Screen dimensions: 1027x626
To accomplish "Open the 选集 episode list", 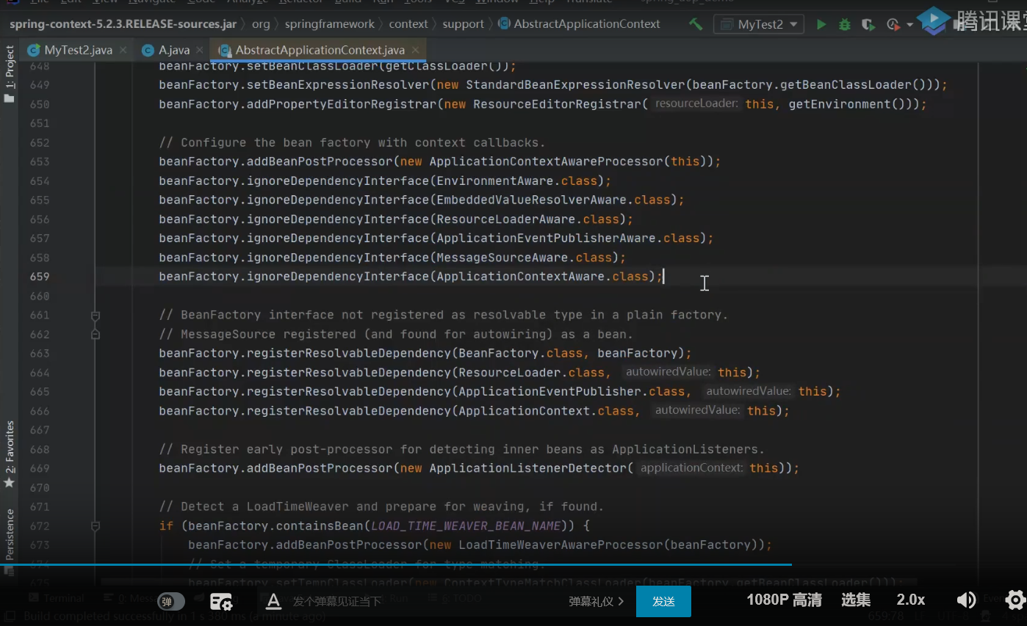I will [x=856, y=600].
